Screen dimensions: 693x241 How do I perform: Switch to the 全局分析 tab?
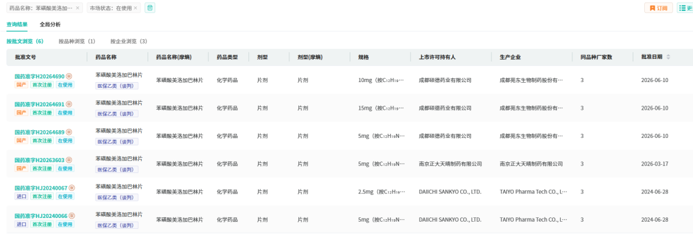[x=51, y=24]
